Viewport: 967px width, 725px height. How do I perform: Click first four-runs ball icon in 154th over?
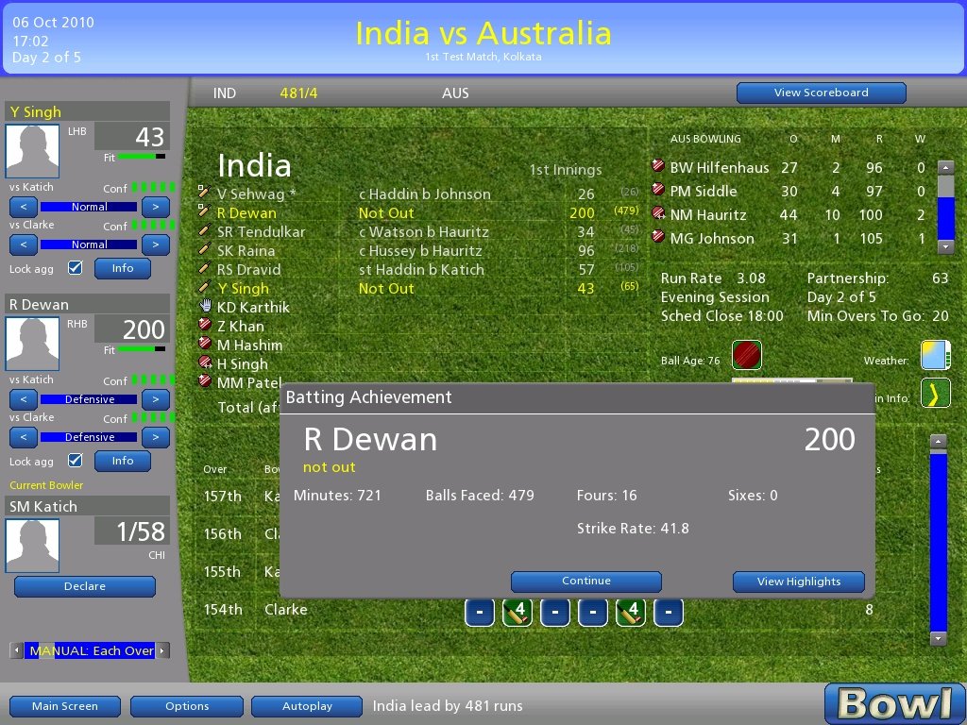pos(517,612)
